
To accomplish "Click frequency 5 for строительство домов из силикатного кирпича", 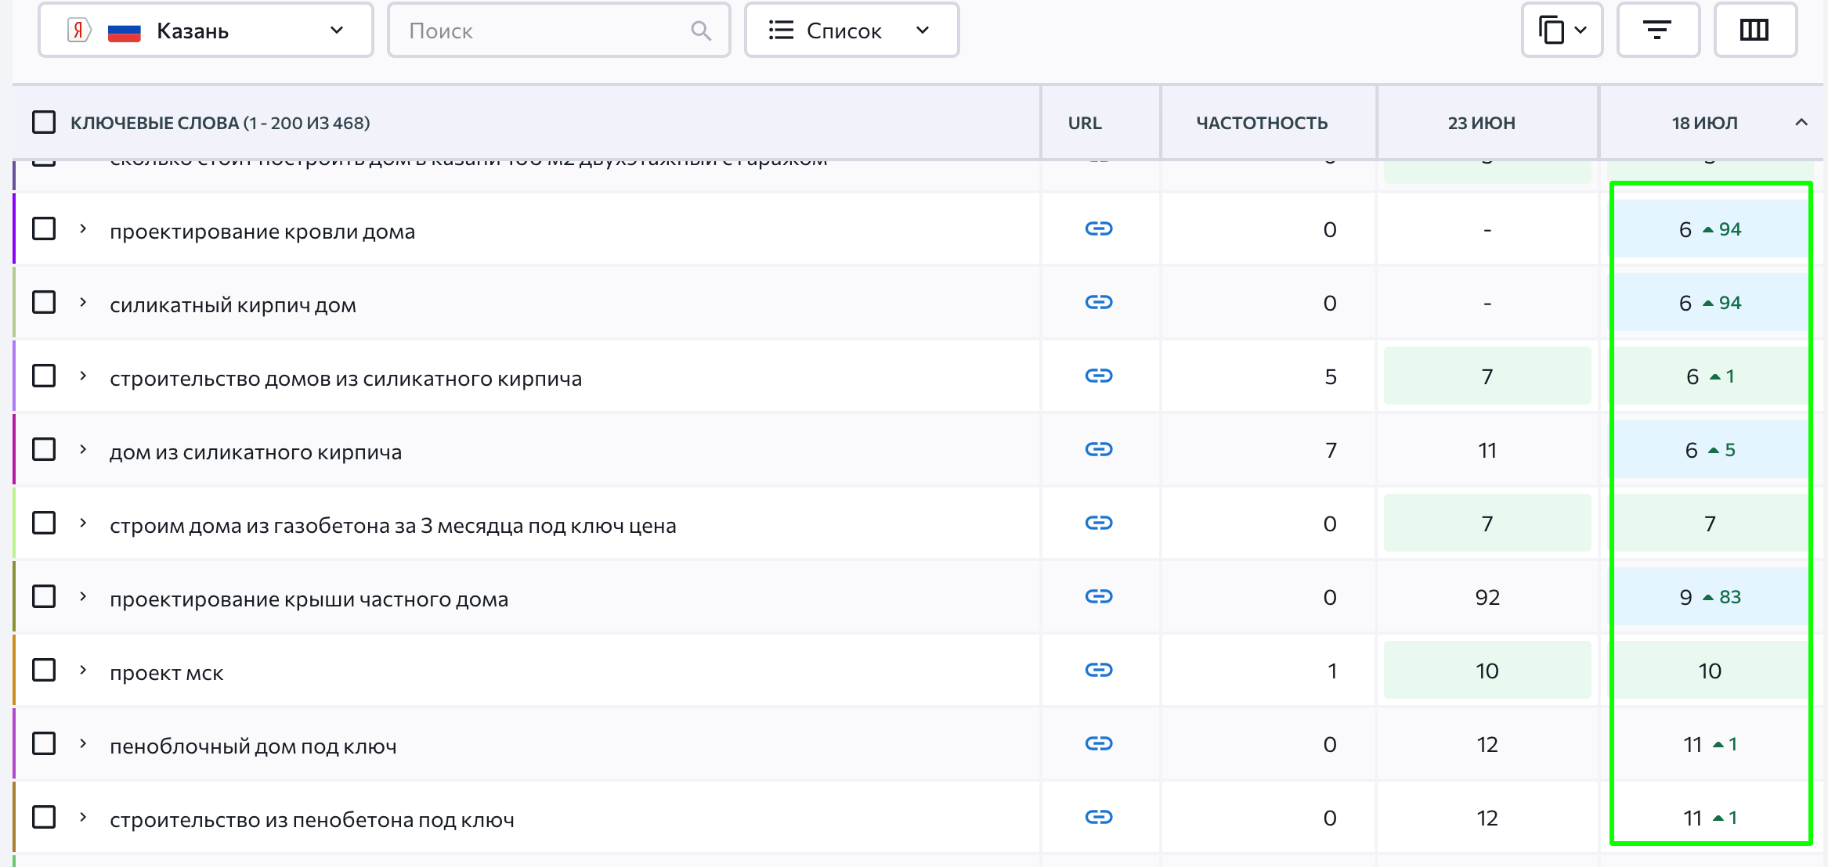I will click(1330, 376).
